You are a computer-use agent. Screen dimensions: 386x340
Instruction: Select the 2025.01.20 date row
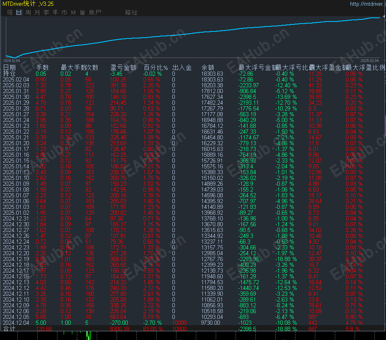click(16, 143)
